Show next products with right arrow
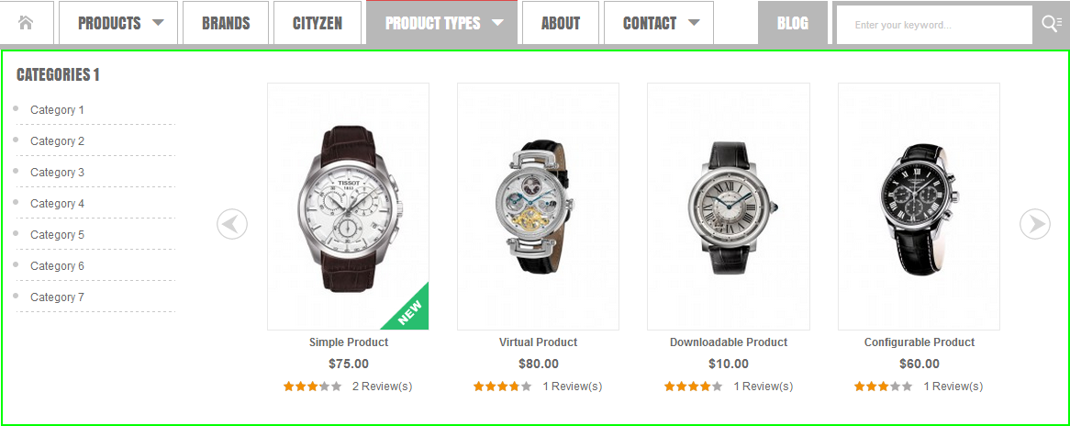Screen dimensions: 1070x426 click(x=1035, y=224)
